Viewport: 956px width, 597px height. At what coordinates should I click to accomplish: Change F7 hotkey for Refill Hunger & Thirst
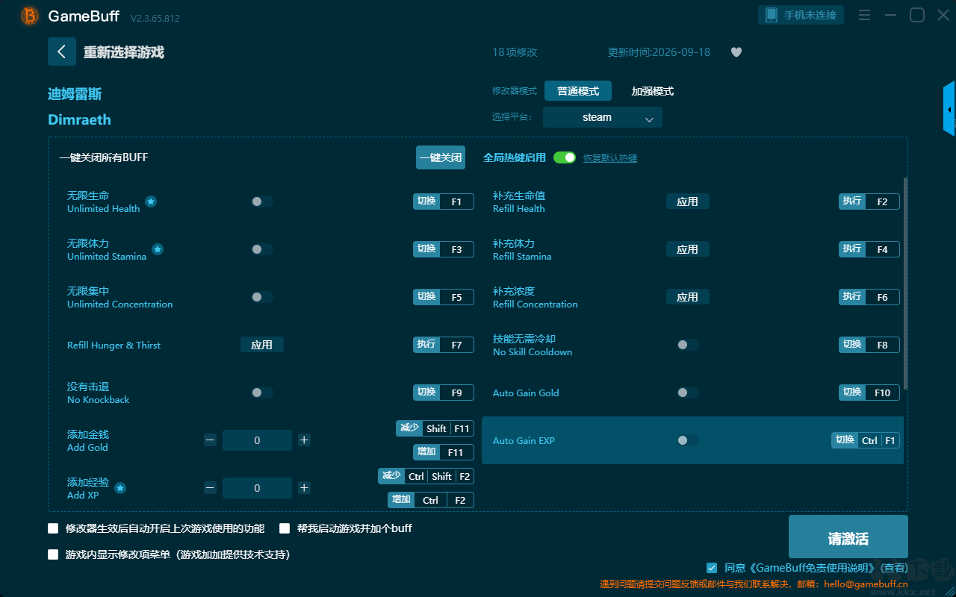pos(456,345)
